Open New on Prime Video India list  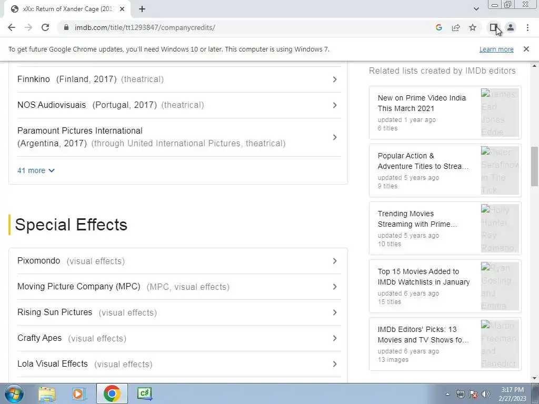tap(422, 103)
